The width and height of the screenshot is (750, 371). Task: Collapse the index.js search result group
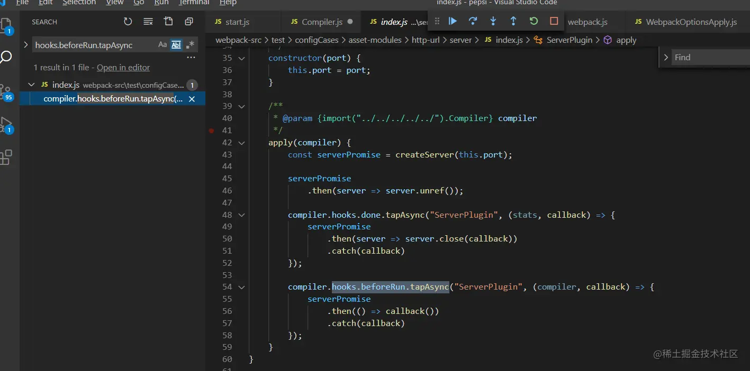pos(31,85)
